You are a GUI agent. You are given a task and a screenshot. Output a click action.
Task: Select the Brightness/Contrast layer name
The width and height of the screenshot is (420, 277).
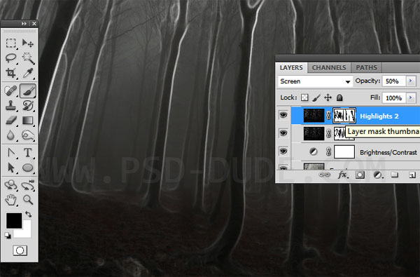tap(388, 152)
